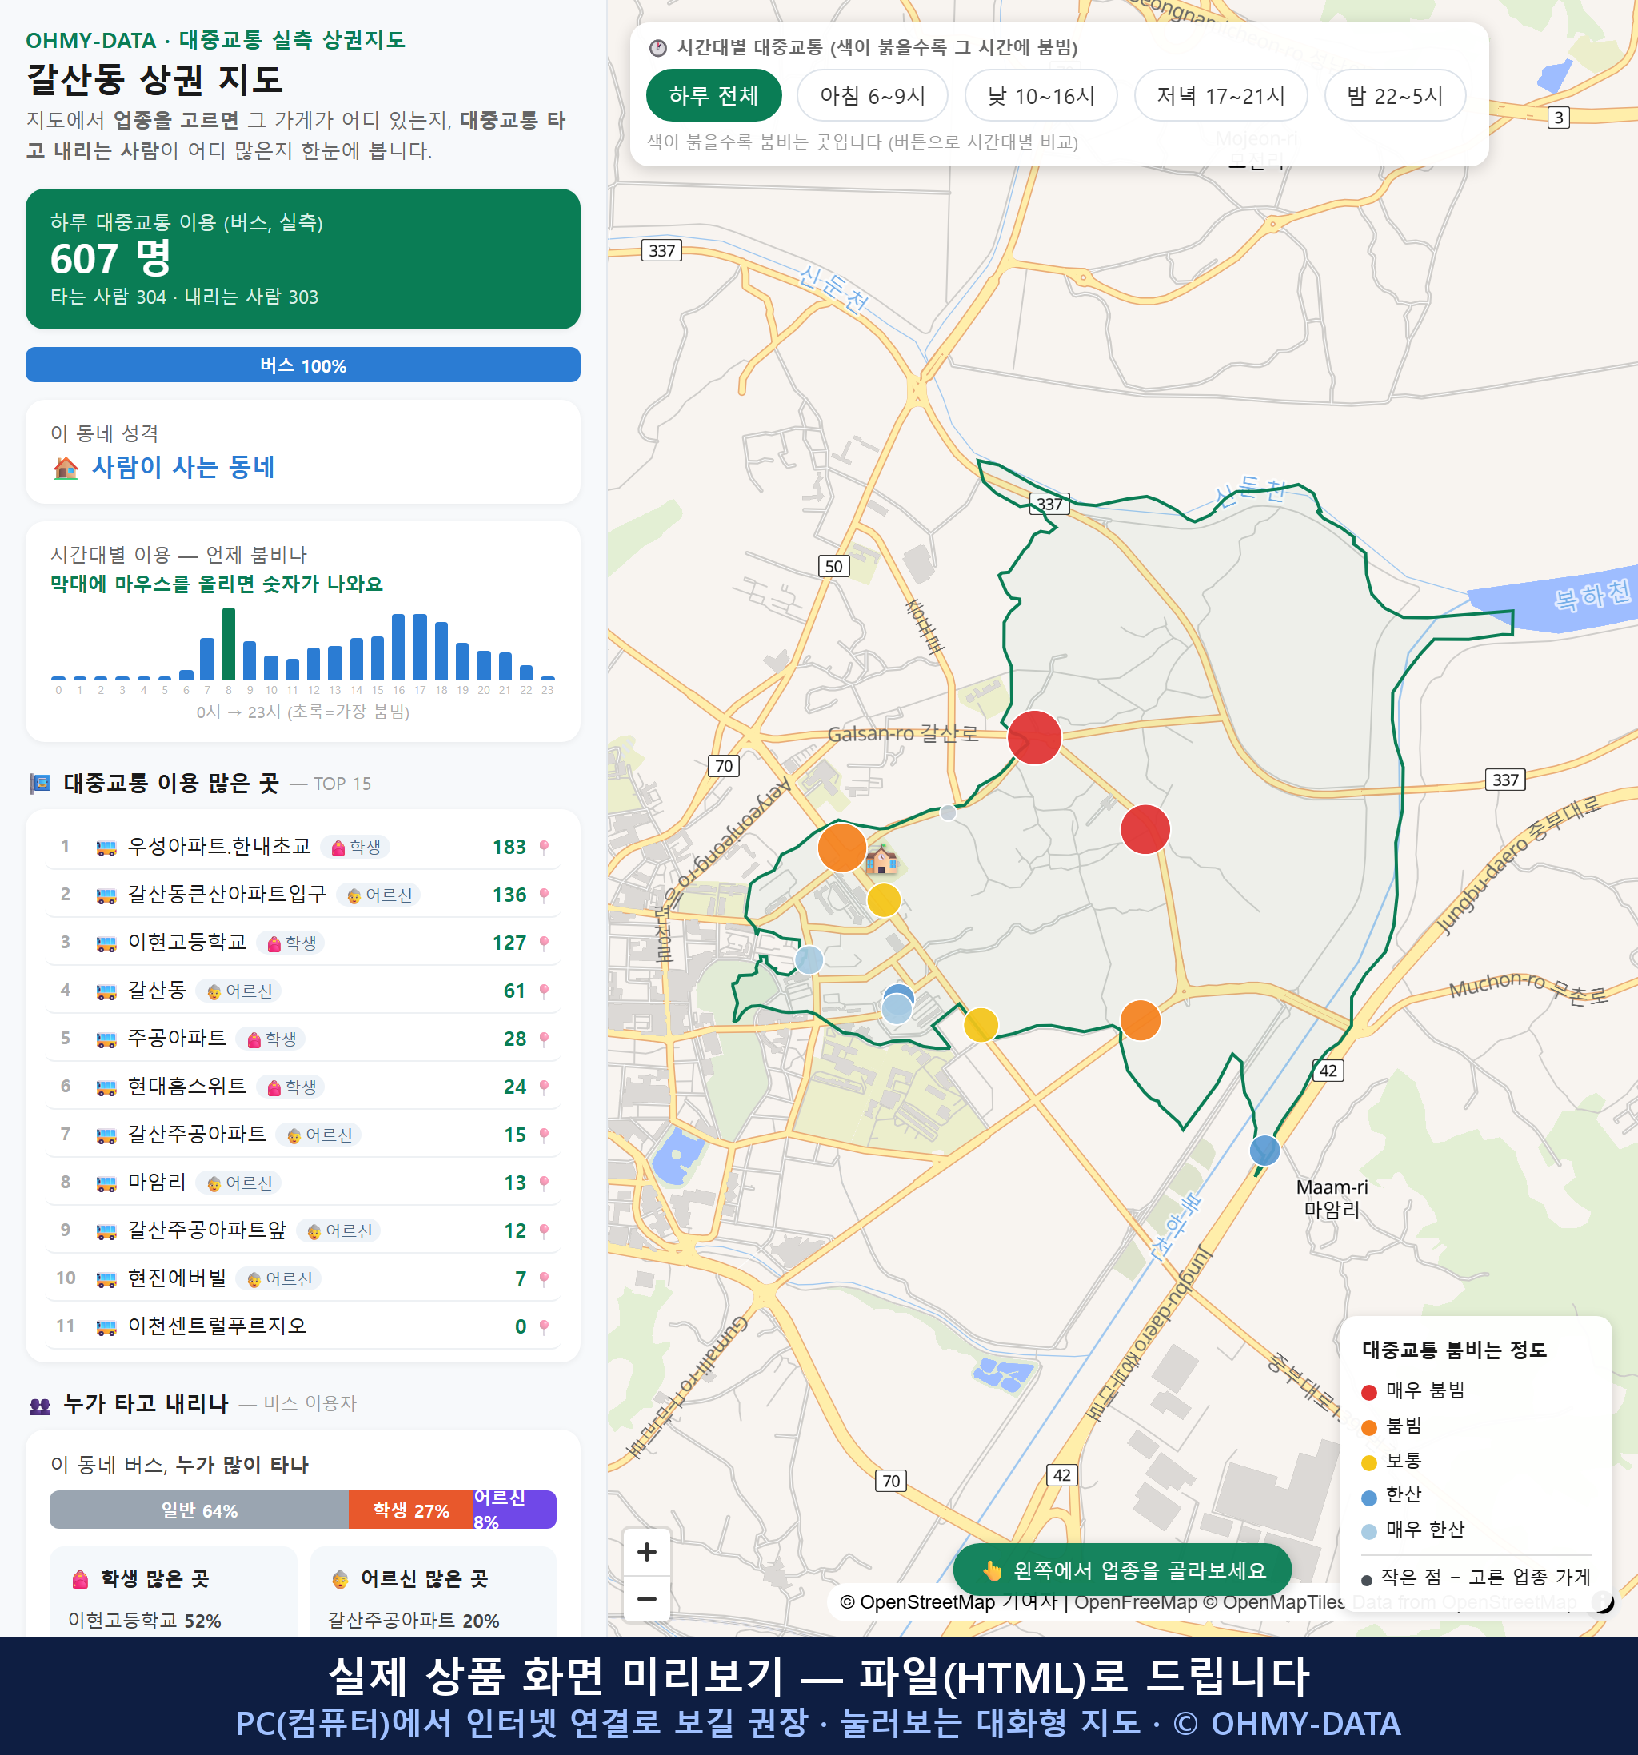Viewport: 1638px width, 1755px height.
Task: Click 183 ridership count value
Action: (x=509, y=848)
